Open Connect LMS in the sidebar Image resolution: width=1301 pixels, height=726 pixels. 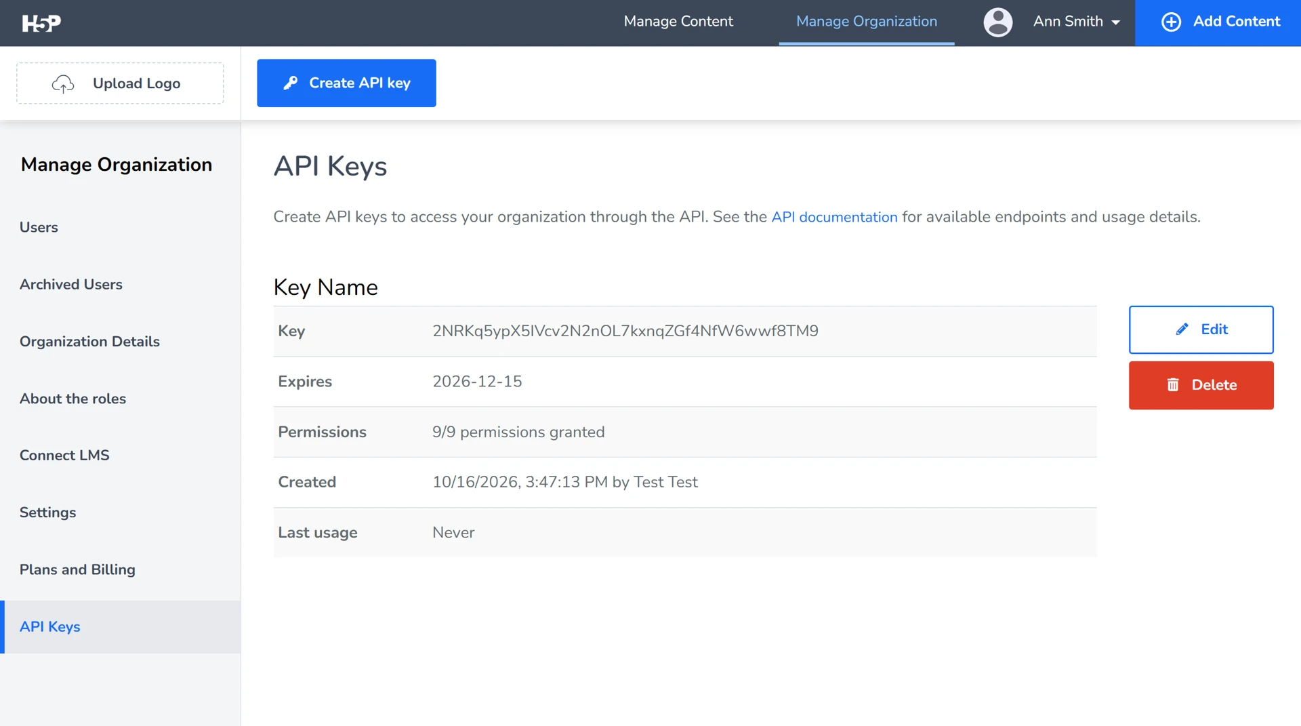pyautogui.click(x=64, y=456)
